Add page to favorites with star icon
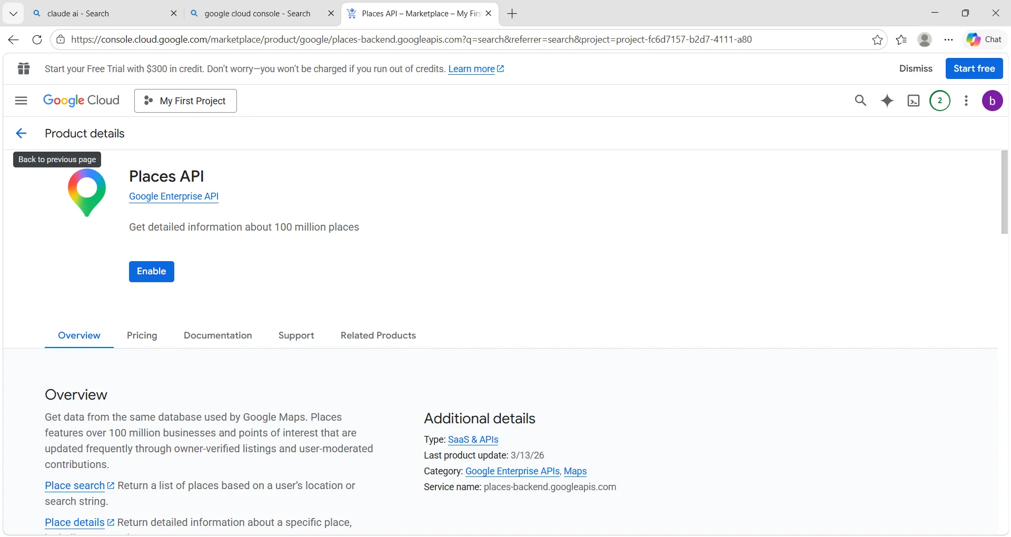 coord(877,40)
